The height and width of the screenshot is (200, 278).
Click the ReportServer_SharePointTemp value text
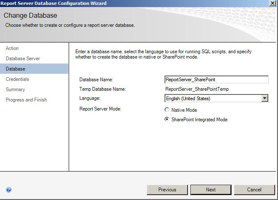[x=197, y=89]
